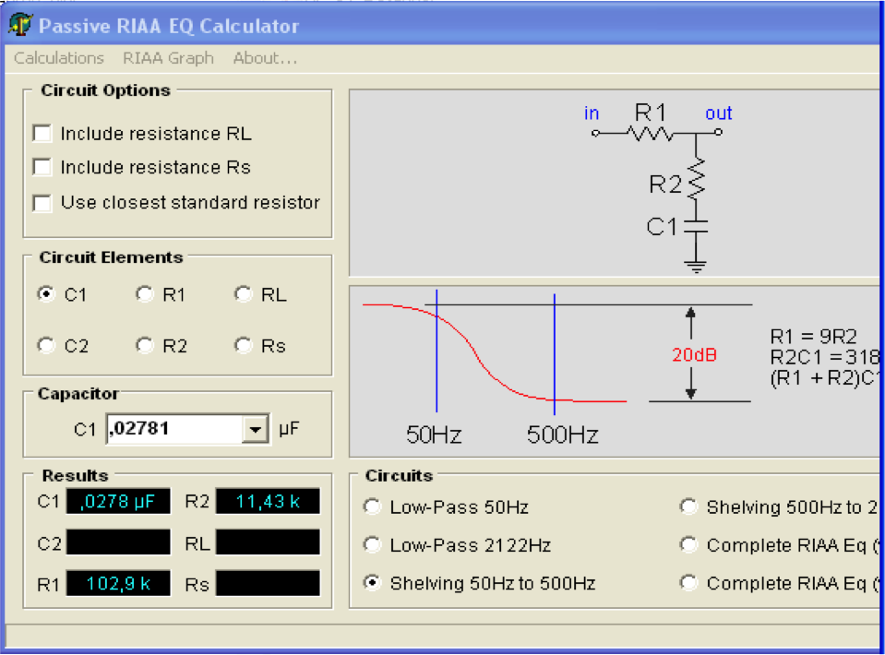
Task: Click the C1 capacitor input showing ,02781
Action: point(174,429)
